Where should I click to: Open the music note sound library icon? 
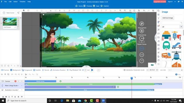[x=158, y=41]
